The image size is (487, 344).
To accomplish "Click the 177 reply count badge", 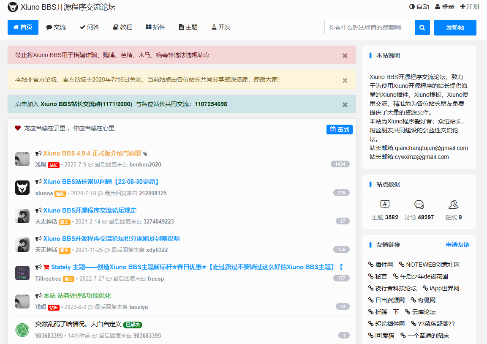I will coord(341,278).
